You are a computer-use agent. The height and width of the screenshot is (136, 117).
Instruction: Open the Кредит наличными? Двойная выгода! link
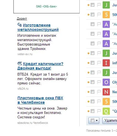click(40, 66)
